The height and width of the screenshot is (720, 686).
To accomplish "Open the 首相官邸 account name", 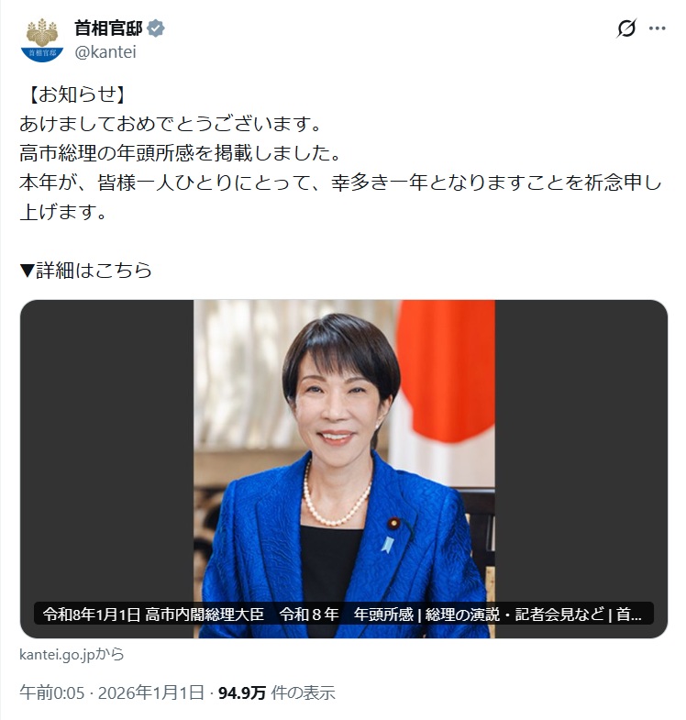I will tap(109, 28).
